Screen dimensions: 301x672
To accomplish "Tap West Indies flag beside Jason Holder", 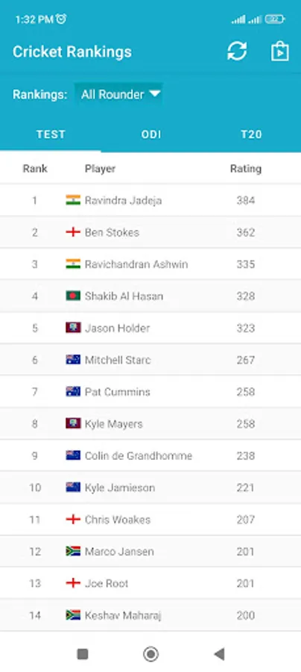I will pos(73,328).
